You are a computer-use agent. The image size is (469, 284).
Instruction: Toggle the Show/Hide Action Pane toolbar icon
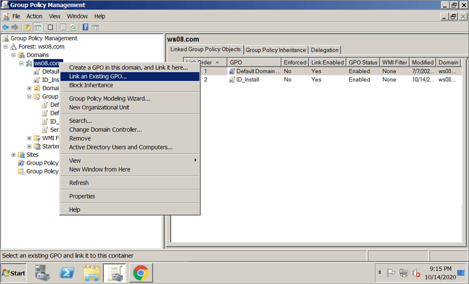click(x=95, y=28)
